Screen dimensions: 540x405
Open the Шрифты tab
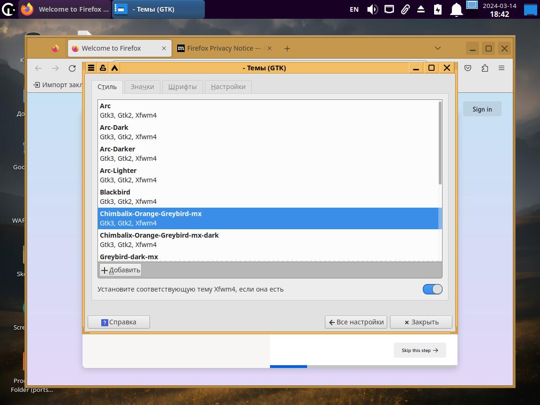point(182,87)
